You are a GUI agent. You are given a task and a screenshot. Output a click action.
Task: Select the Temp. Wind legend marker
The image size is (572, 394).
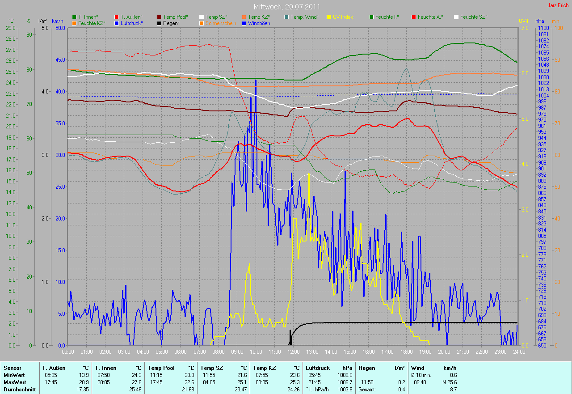coord(286,17)
